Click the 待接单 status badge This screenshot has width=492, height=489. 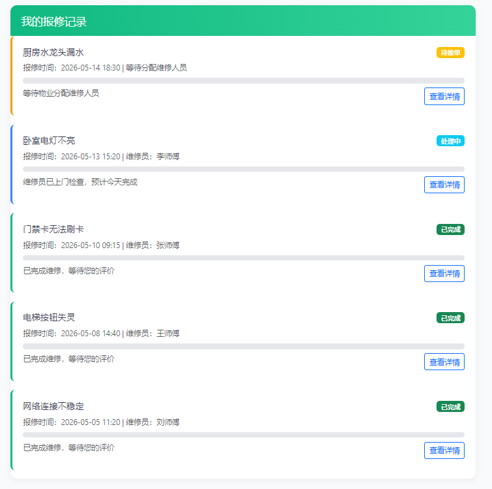coord(450,52)
